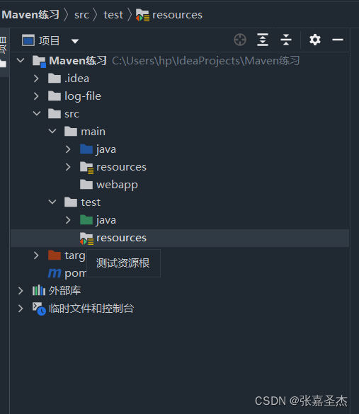Expand 临时文件和控制台 scratches node
The width and height of the screenshot is (359, 414).
coord(21,309)
